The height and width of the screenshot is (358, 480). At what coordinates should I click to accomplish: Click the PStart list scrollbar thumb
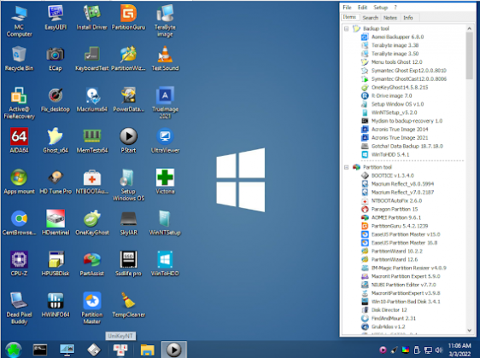(x=469, y=55)
